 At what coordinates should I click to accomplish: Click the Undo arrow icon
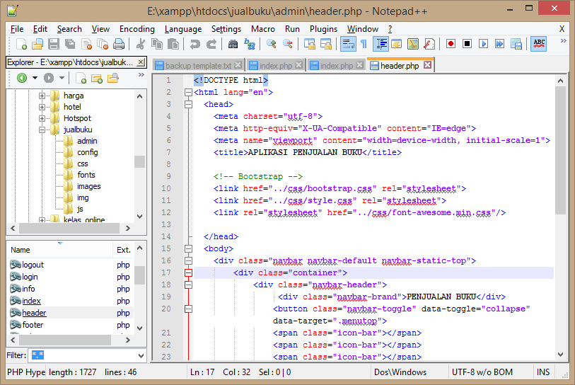[x=194, y=44]
